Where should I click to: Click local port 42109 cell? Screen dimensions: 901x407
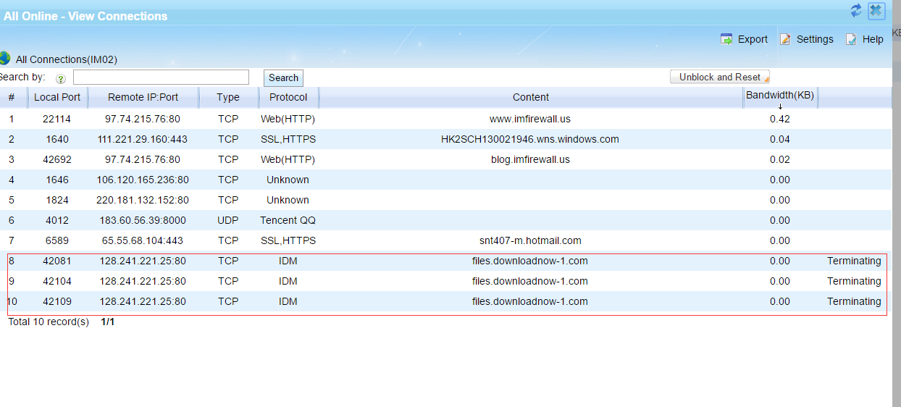tap(57, 301)
